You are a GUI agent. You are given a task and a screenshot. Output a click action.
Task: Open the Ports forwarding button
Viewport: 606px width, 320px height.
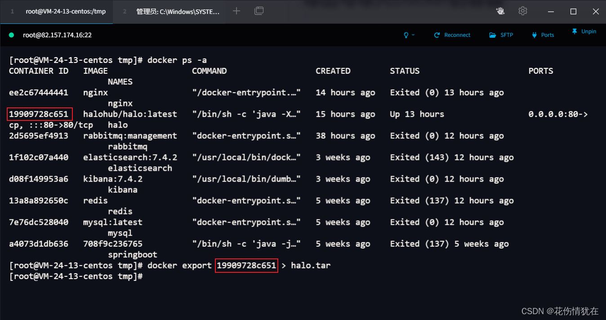coord(543,35)
